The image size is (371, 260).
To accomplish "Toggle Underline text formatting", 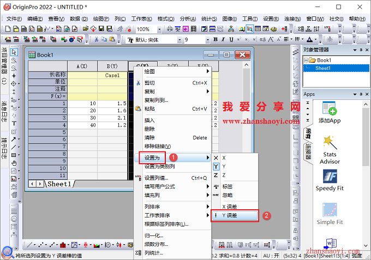I will (x=231, y=39).
